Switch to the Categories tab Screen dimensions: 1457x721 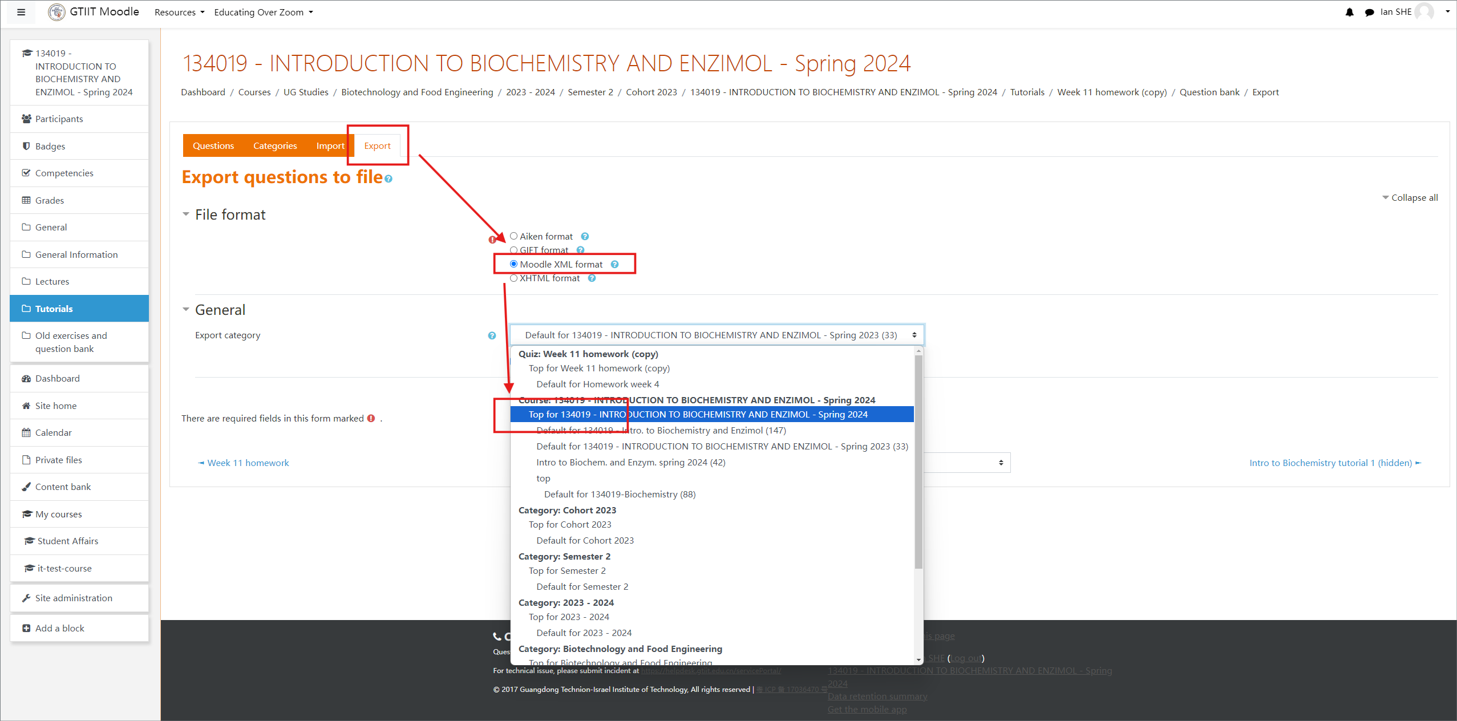[275, 146]
